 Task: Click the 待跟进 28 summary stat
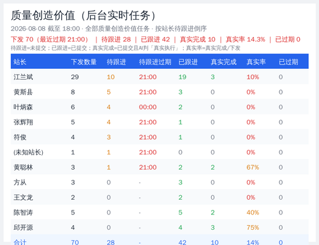point(116,40)
